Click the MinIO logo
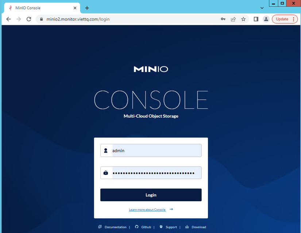This screenshot has width=301, height=233. pos(151,69)
